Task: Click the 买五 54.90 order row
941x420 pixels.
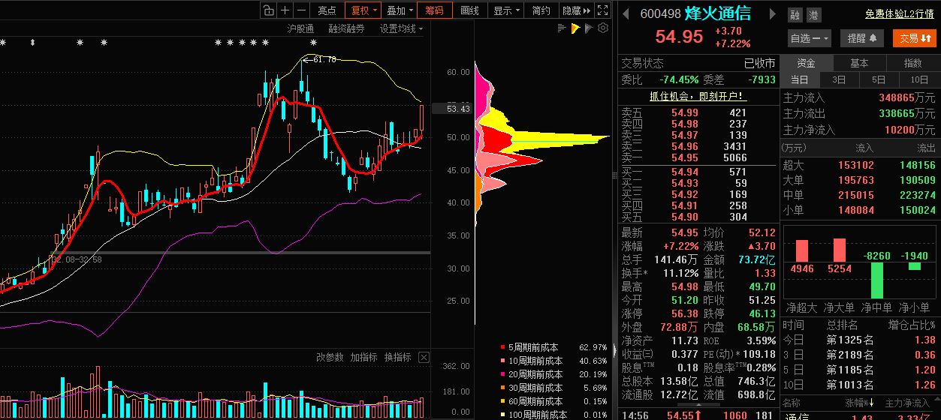Action: coord(698,217)
